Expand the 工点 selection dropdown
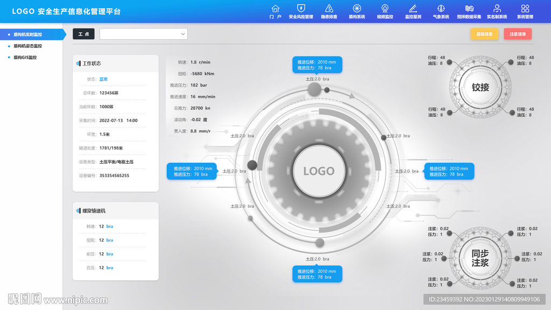This screenshot has height=310, width=551. 143,34
